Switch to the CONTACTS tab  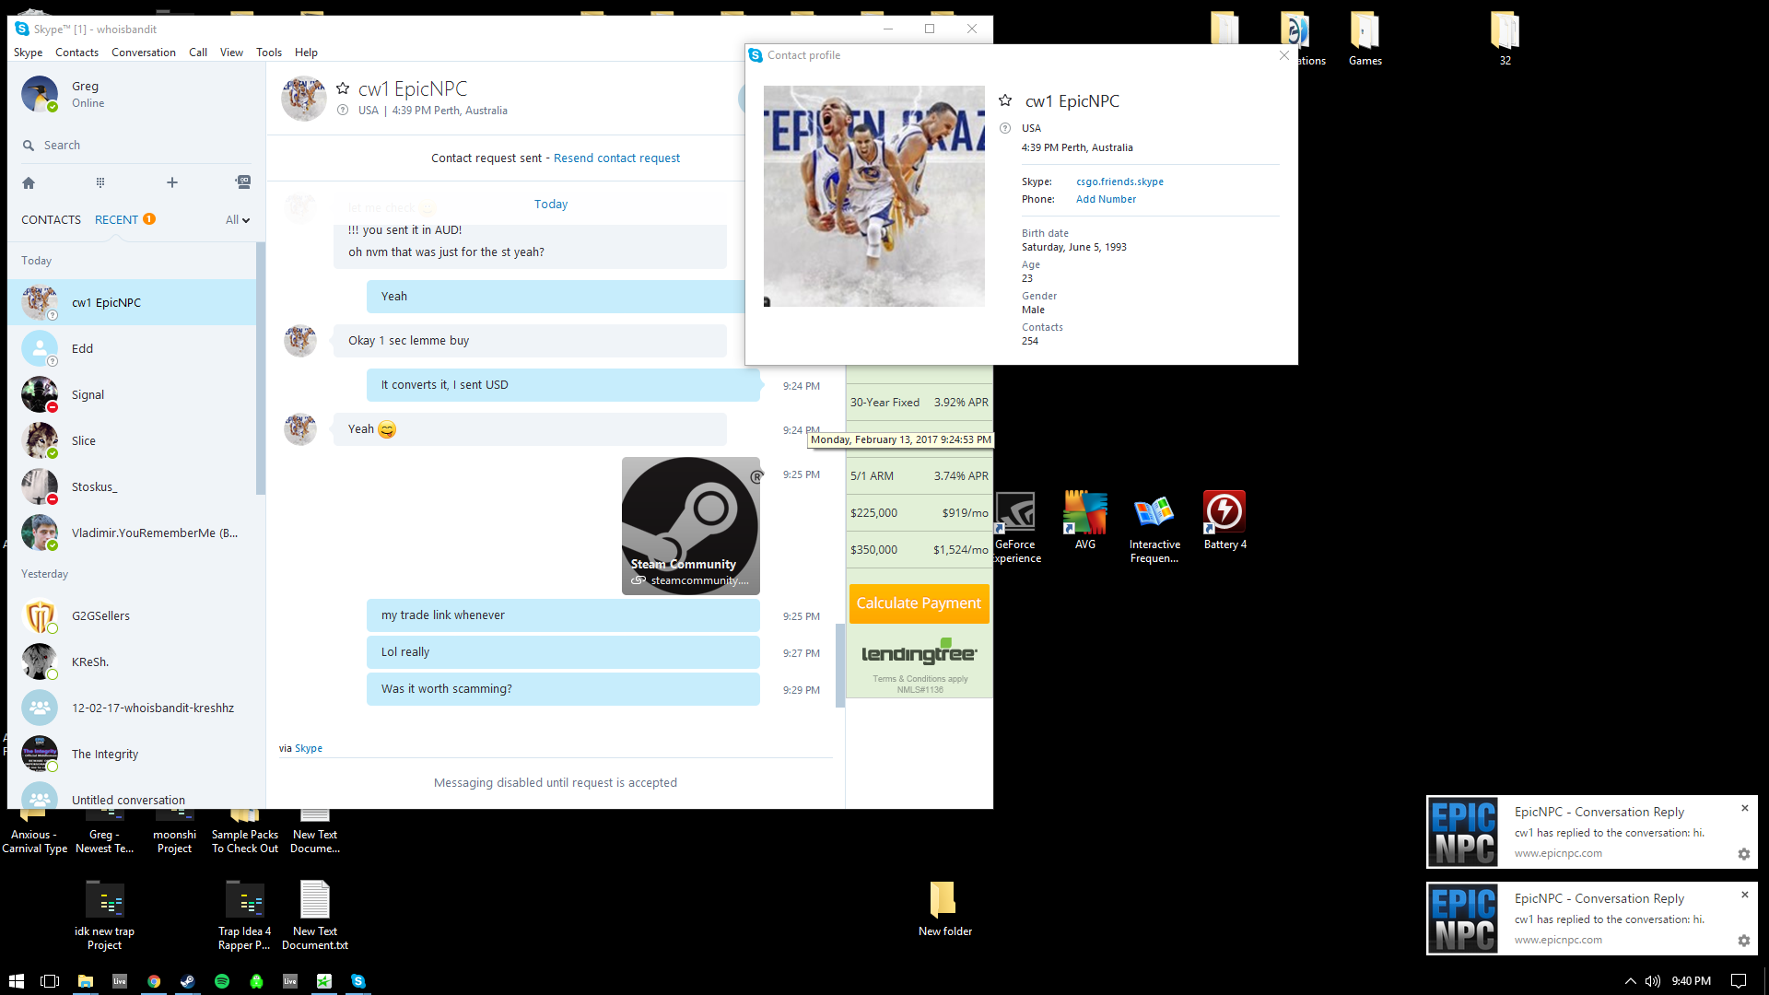click(52, 220)
